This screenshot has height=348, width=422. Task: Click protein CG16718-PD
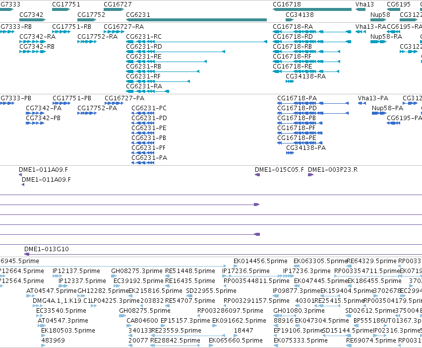[x=297, y=108]
